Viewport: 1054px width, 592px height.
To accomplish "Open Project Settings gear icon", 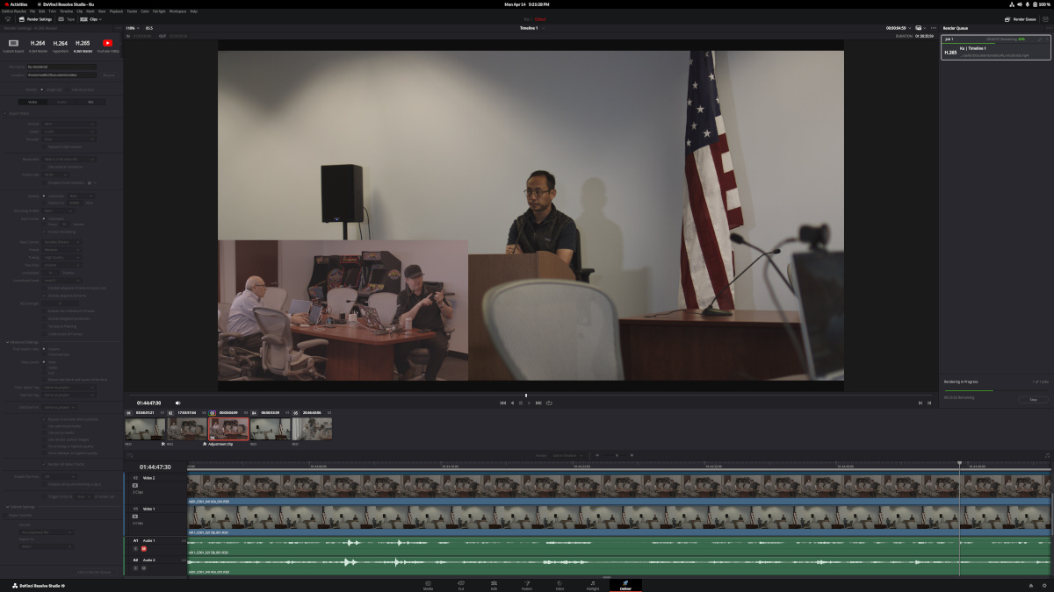I will click(1044, 585).
